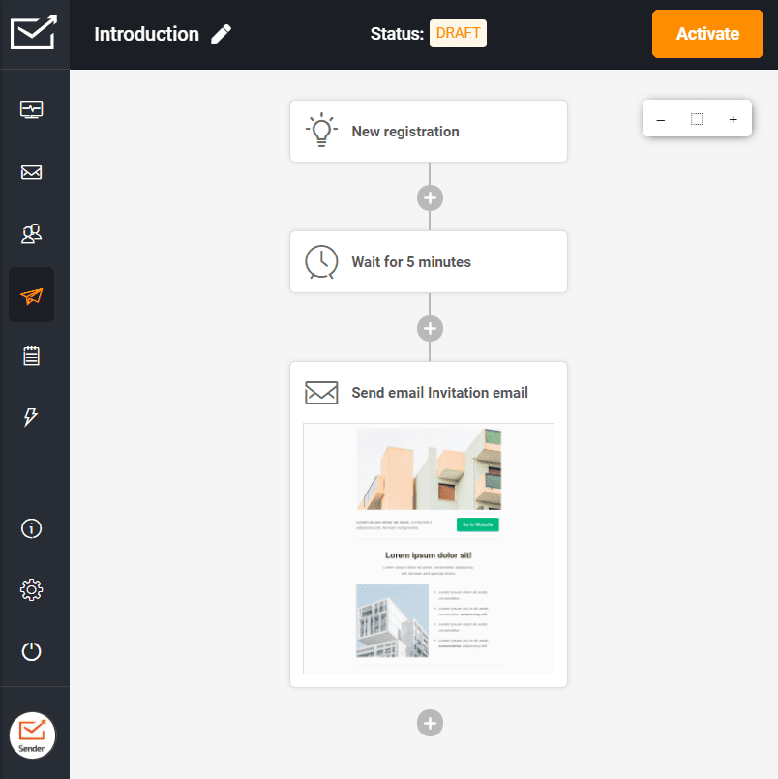Select the highlighted Automation paper plane icon
778x779 pixels.
tap(32, 294)
